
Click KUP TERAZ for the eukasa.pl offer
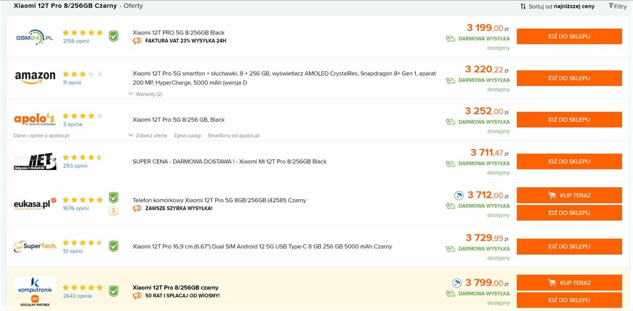coord(569,195)
